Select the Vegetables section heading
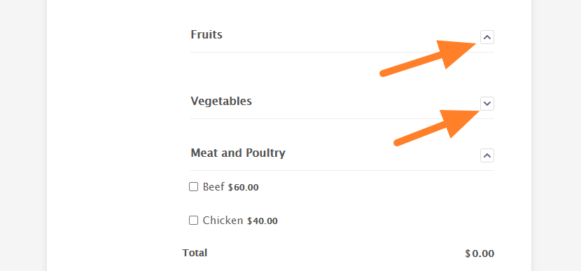The image size is (581, 271). pyautogui.click(x=221, y=101)
